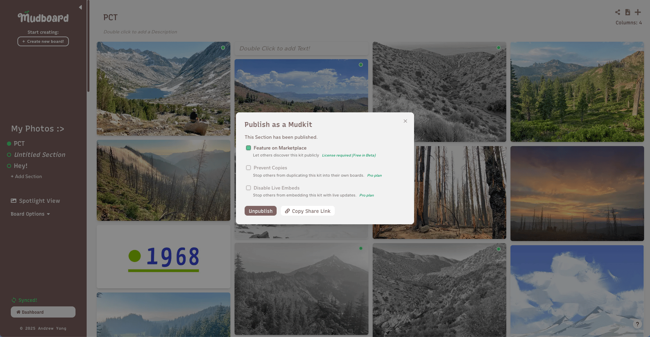Click the share icon in top right
650x337 pixels.
618,12
